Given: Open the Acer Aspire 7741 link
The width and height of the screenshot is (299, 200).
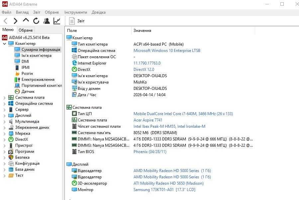Looking at the screenshot, I should pyautogui.click(x=148, y=120).
